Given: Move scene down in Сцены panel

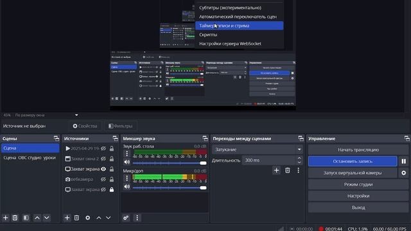Looking at the screenshot, I should [x=47, y=218].
